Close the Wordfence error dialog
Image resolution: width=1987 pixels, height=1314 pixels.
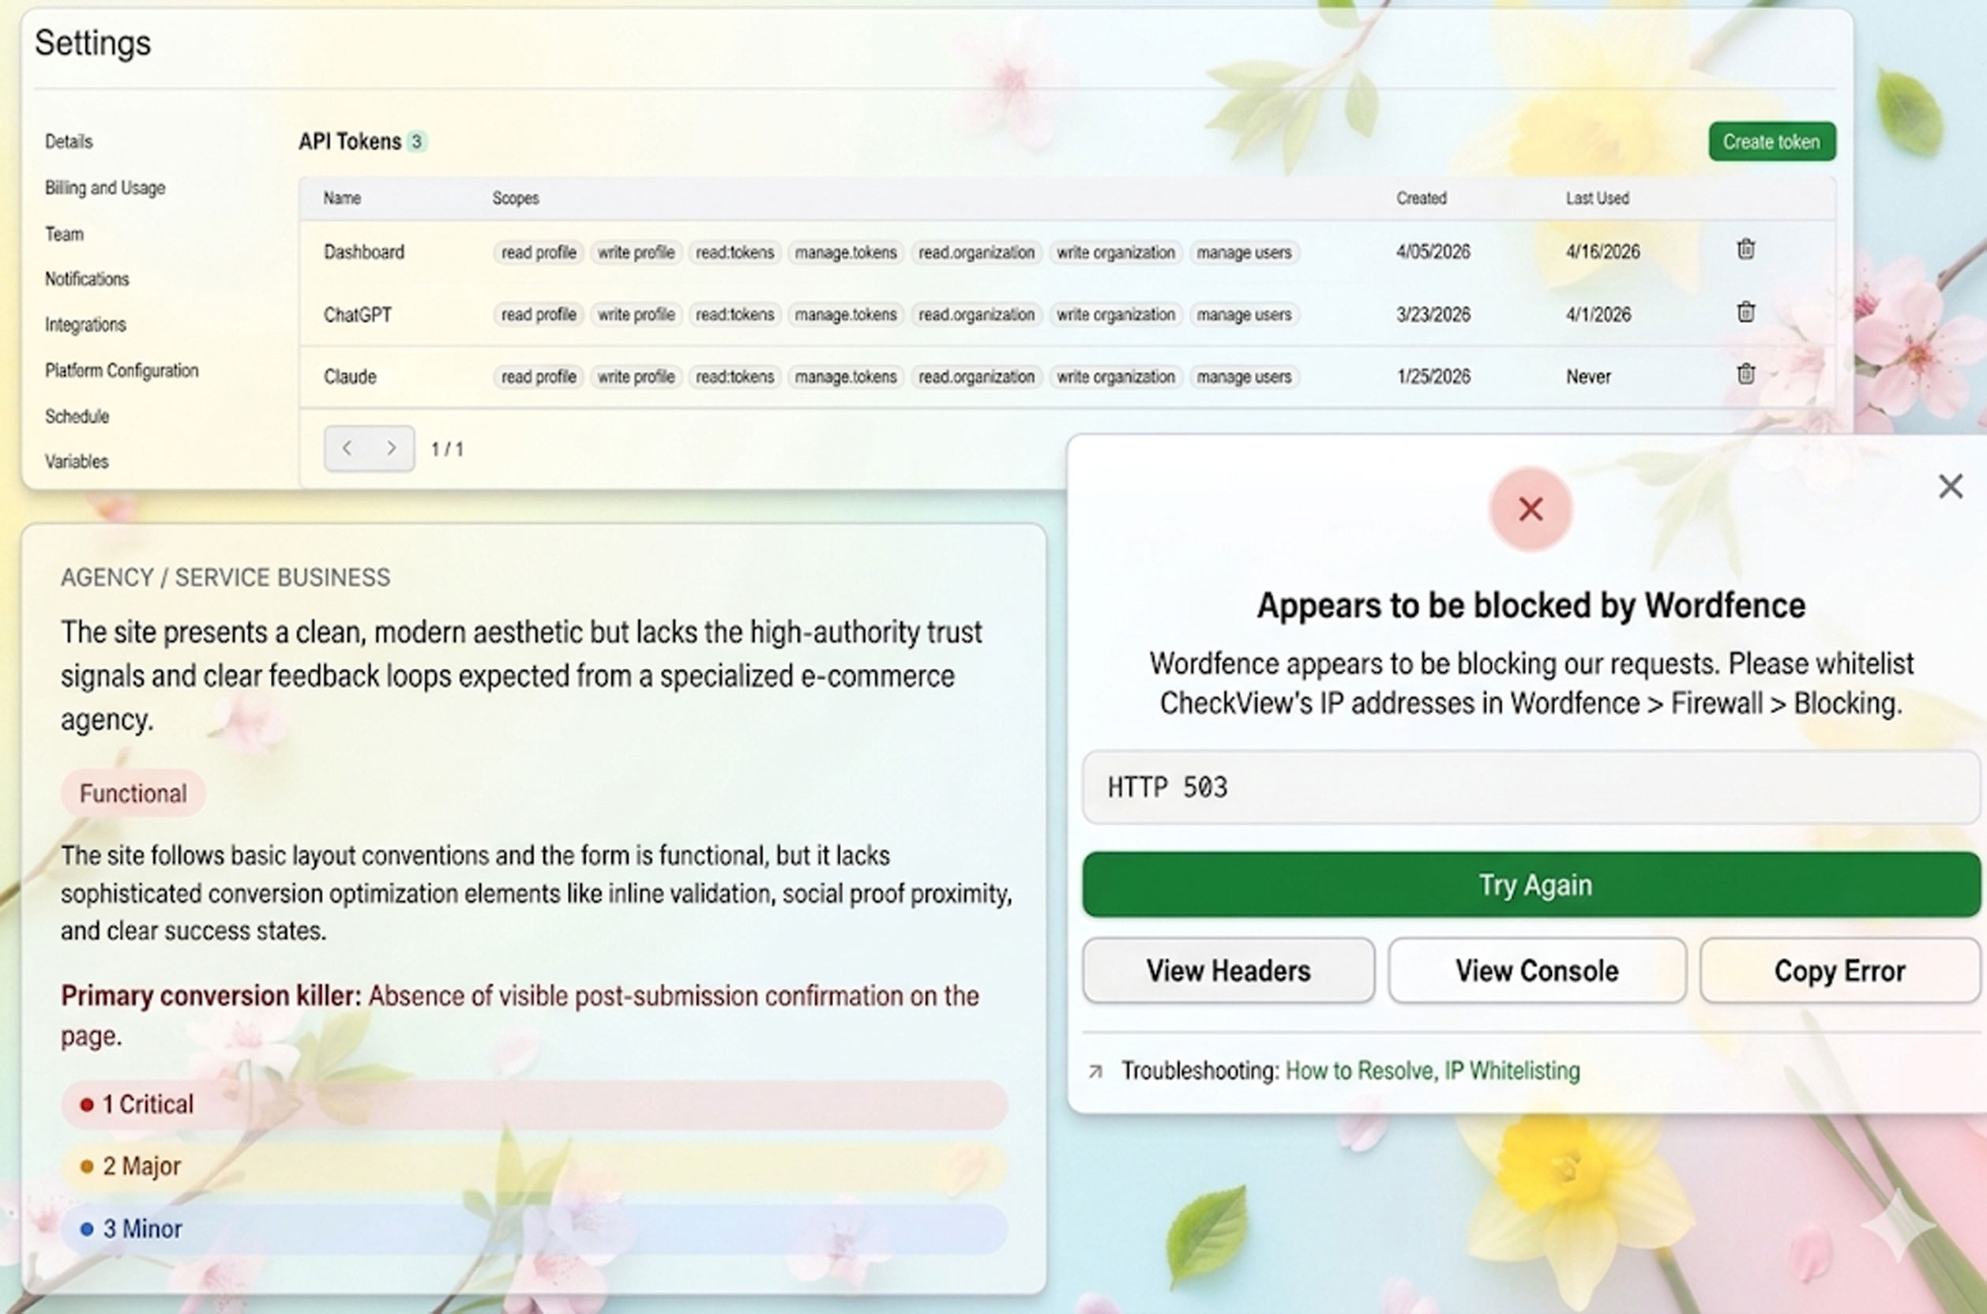tap(1950, 486)
